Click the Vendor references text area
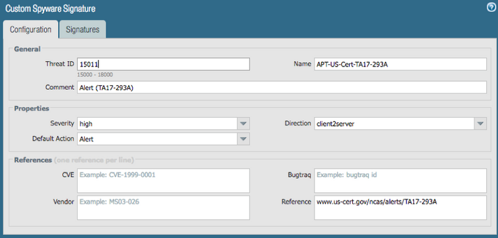Screen dimensions: 498x238 [x=163, y=207]
